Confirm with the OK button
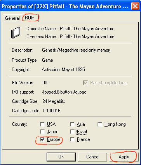Viewport: 141px width, 165px height. click(x=61, y=157)
